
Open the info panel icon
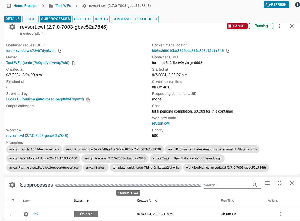pos(297,5)
